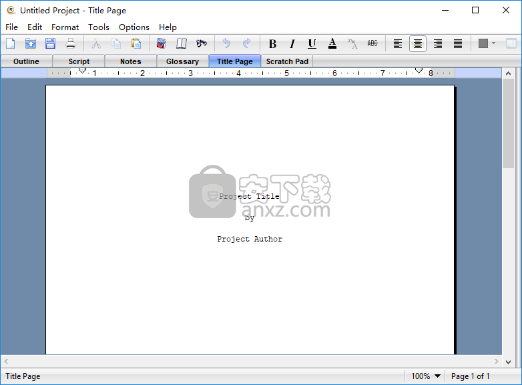Viewport: 522px width, 385px height.
Task: Click the vertical scrollbar up arrow
Action: tap(508, 73)
